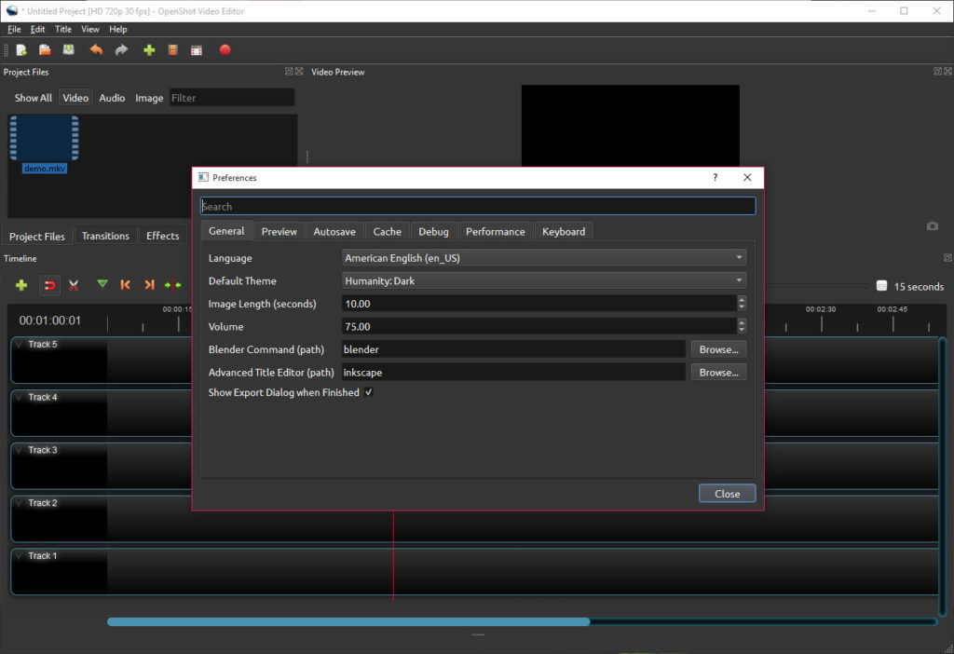The image size is (954, 654).
Task: Click the red Export Video button
Action: pyautogui.click(x=225, y=50)
